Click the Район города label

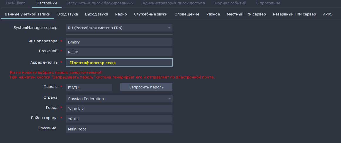(x=44, y=118)
